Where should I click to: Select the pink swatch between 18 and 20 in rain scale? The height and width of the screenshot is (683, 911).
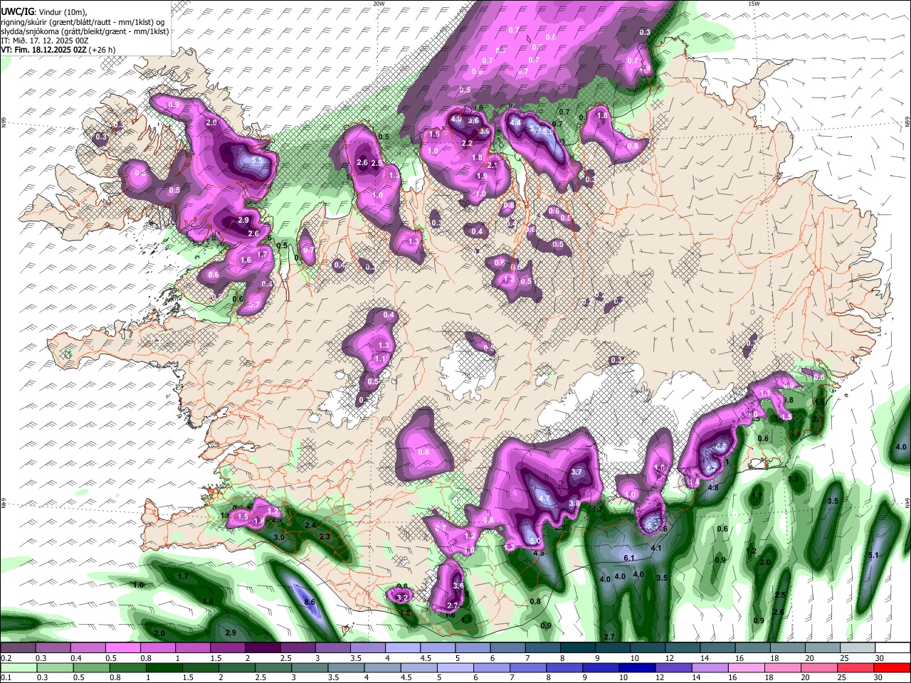(782, 667)
